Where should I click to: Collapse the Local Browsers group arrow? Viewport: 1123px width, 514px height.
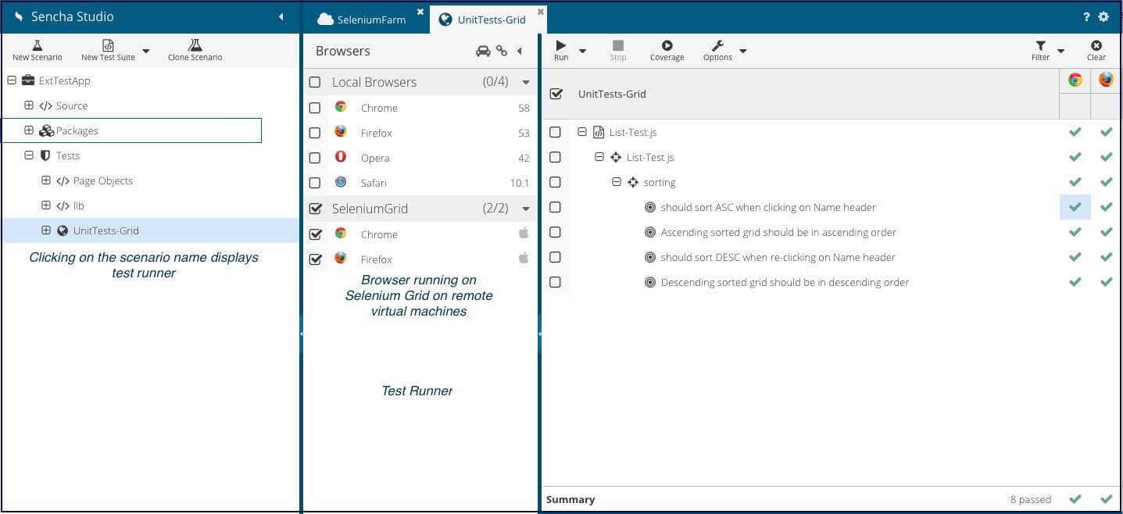click(526, 82)
